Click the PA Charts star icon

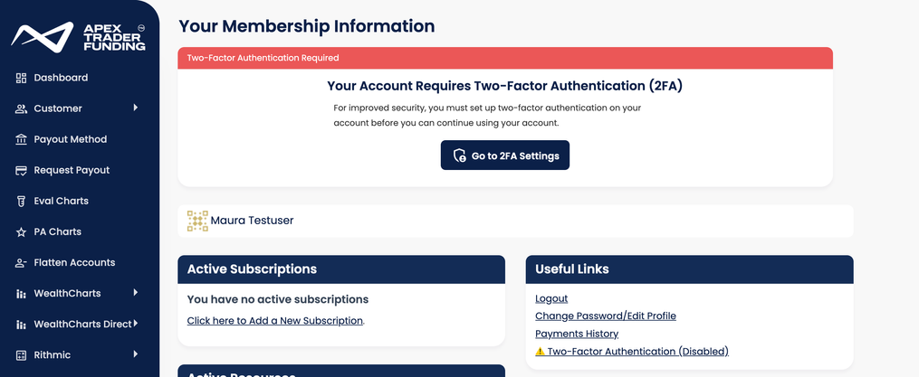pyautogui.click(x=21, y=231)
